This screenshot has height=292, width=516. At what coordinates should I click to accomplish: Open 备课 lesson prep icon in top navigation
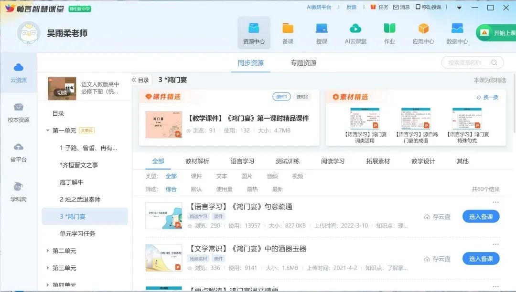[x=288, y=33]
